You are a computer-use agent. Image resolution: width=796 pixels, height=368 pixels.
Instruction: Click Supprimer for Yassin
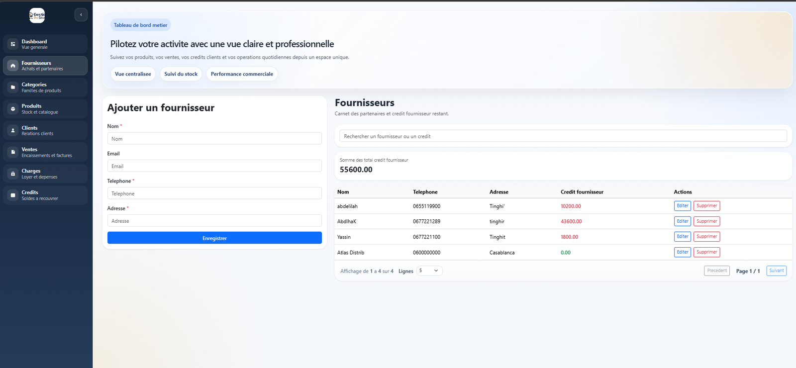pos(707,237)
